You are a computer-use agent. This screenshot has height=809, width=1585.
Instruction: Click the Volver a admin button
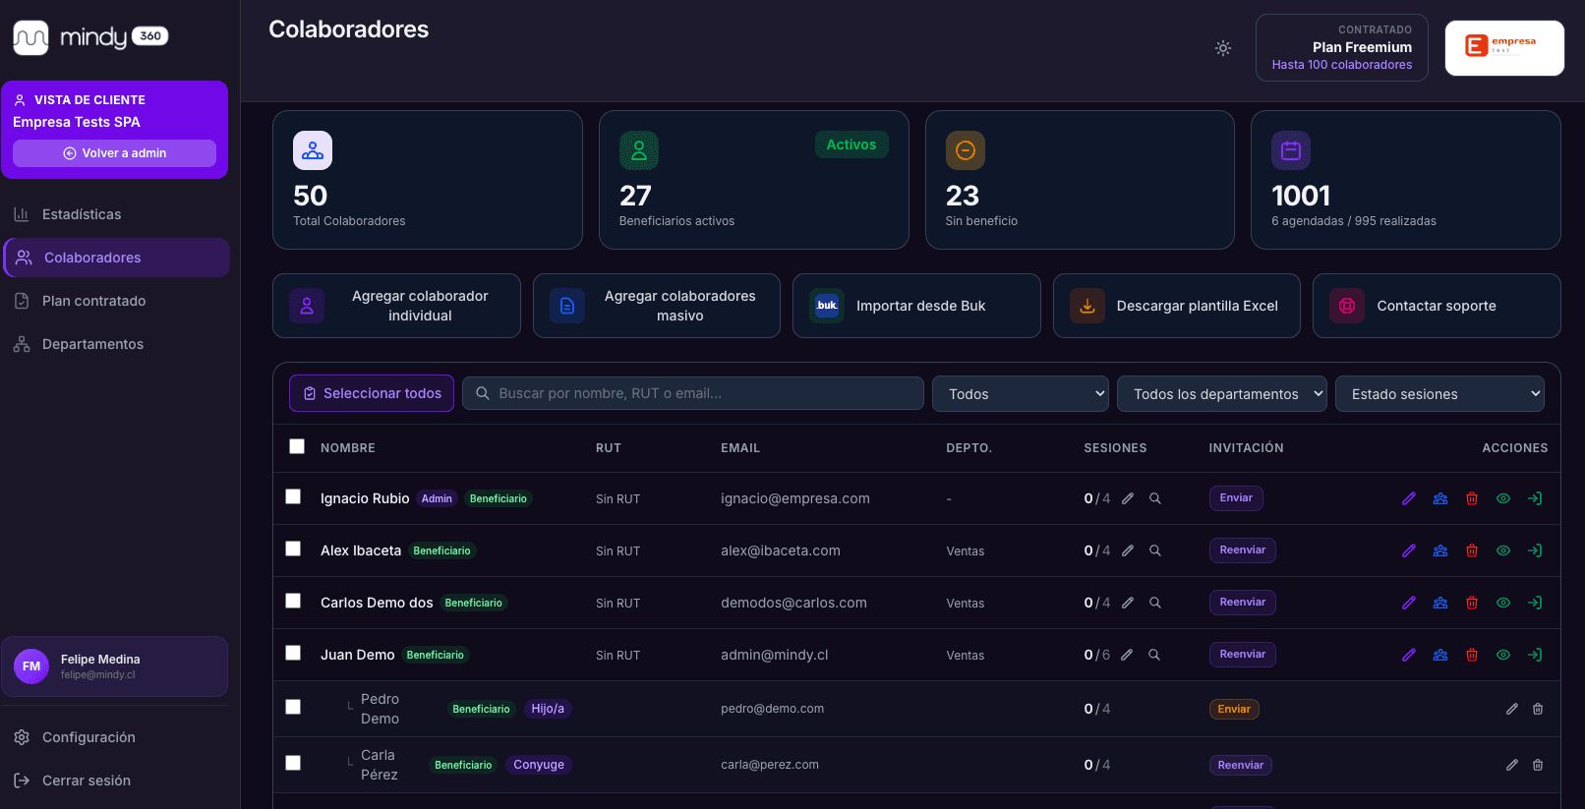[114, 153]
